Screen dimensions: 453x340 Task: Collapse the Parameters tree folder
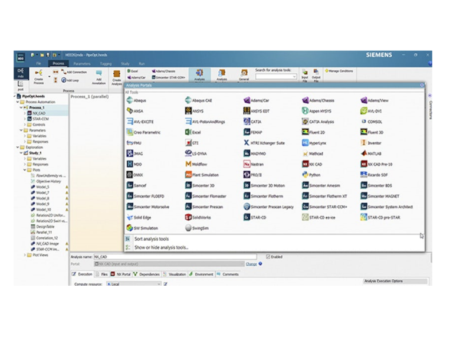point(21,130)
